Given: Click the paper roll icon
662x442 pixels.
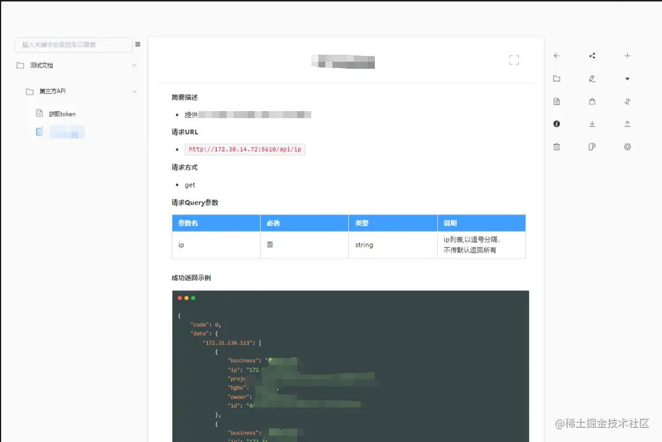Looking at the screenshot, I should (592, 147).
